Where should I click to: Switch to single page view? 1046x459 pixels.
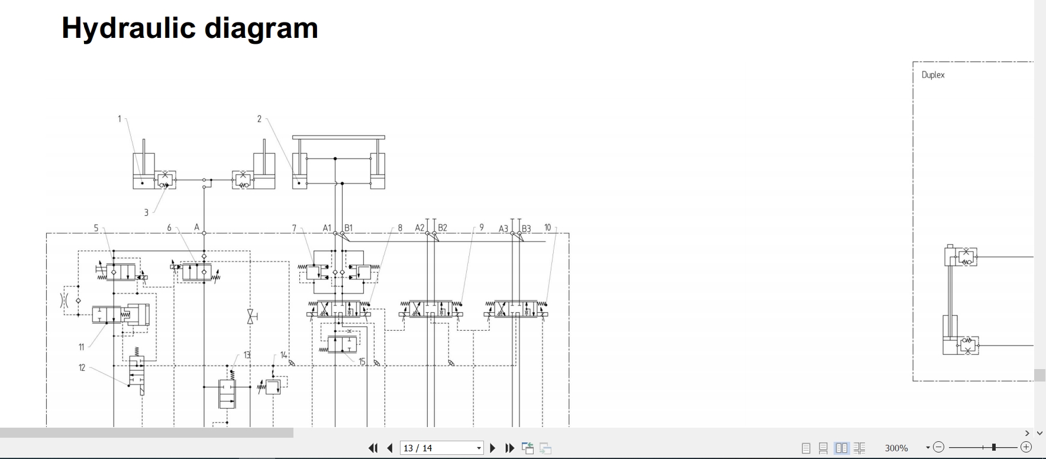click(x=806, y=448)
